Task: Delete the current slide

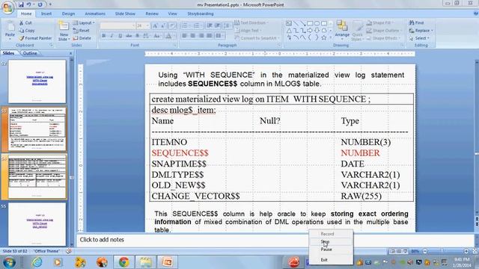Action: click(82, 38)
